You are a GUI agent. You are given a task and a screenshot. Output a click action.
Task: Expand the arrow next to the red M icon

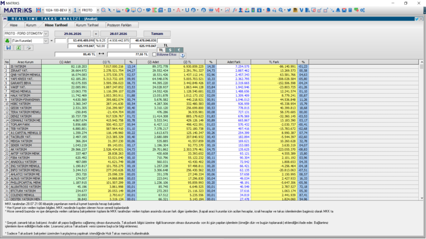point(222,10)
